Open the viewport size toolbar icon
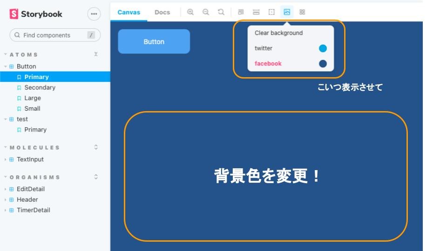 (x=241, y=12)
